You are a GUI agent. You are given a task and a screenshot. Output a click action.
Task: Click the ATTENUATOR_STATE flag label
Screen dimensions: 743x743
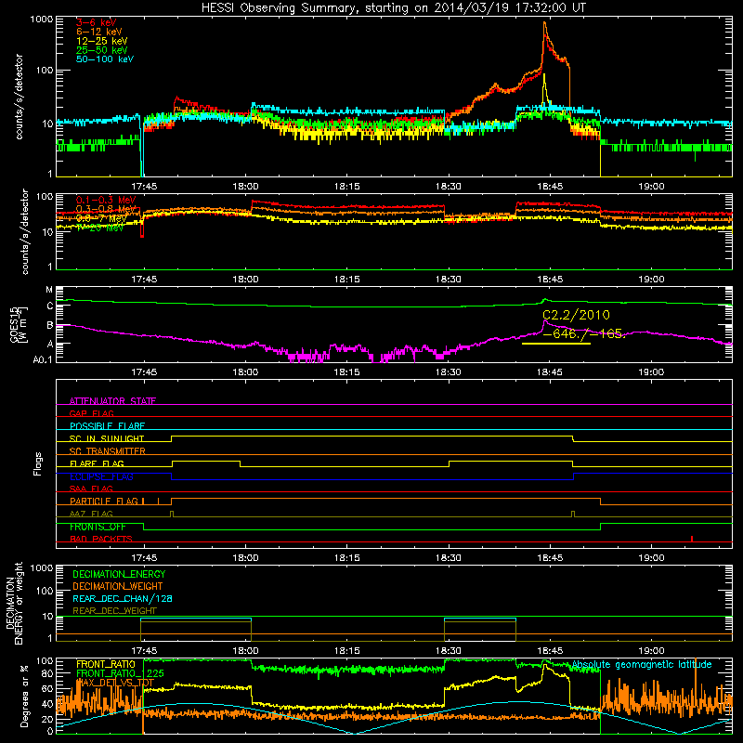tap(112, 401)
